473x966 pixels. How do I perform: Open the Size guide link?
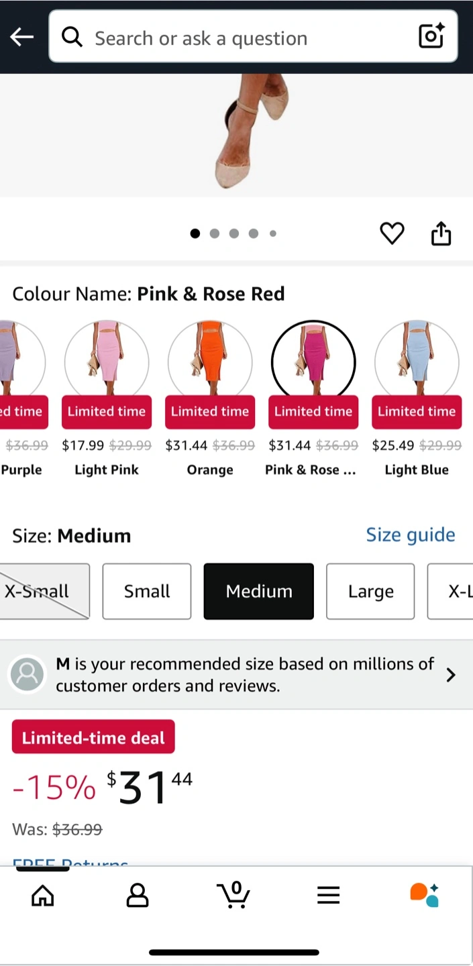410,535
